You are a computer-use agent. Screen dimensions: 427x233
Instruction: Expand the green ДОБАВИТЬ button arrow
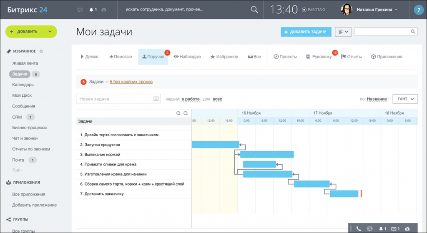50,31
